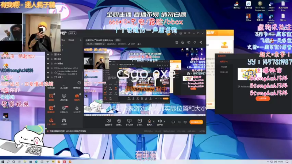Open the virtual avatar face tool
The width and height of the screenshot is (292, 164).
coord(64,97)
